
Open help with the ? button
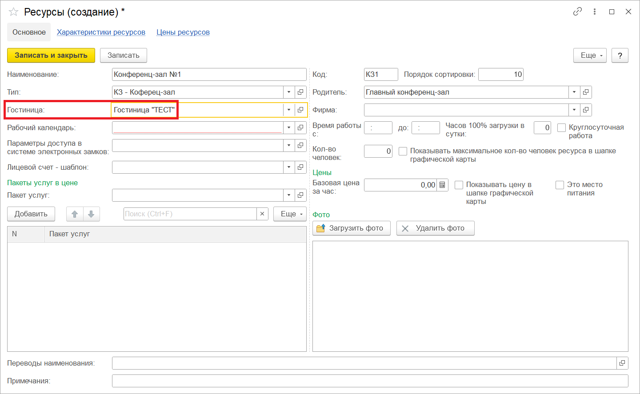point(620,55)
